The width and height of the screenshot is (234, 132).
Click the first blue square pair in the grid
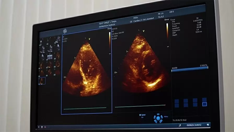point(177,103)
